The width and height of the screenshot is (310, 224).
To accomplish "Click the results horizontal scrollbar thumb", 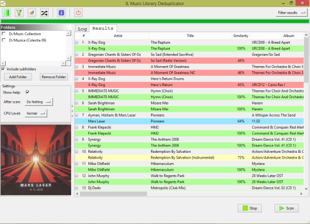I will [x=113, y=194].
